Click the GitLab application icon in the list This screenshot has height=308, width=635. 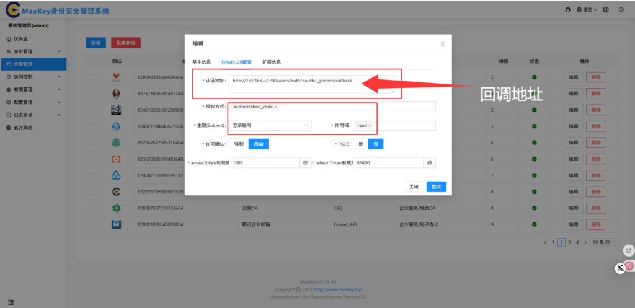(117, 77)
